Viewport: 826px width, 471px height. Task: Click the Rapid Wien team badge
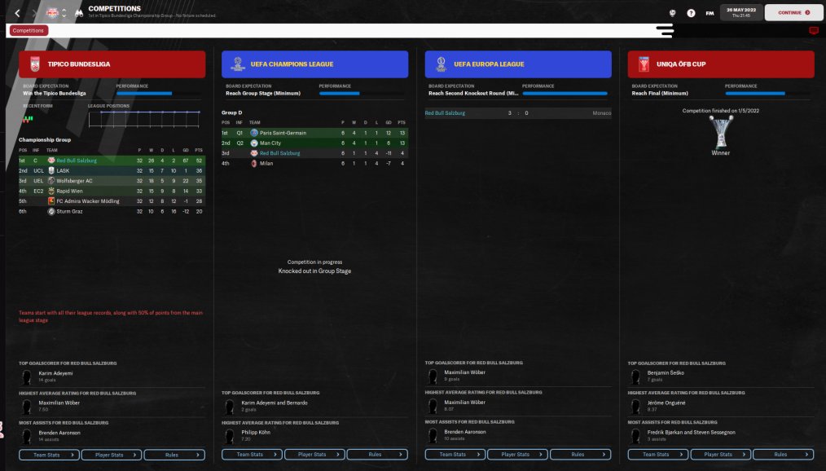click(51, 191)
